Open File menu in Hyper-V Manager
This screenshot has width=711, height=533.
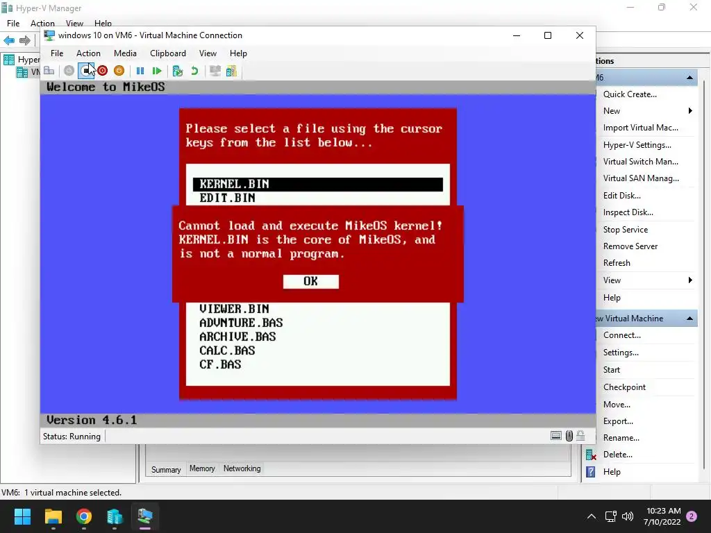click(12, 23)
